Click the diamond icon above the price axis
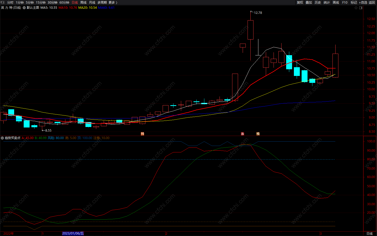Screen dimensions: 377x236 pos(356,8)
